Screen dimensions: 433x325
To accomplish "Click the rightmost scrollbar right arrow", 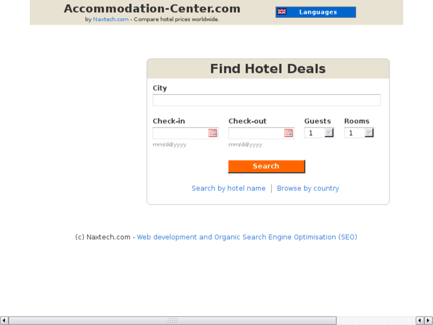I will pos(428,321).
